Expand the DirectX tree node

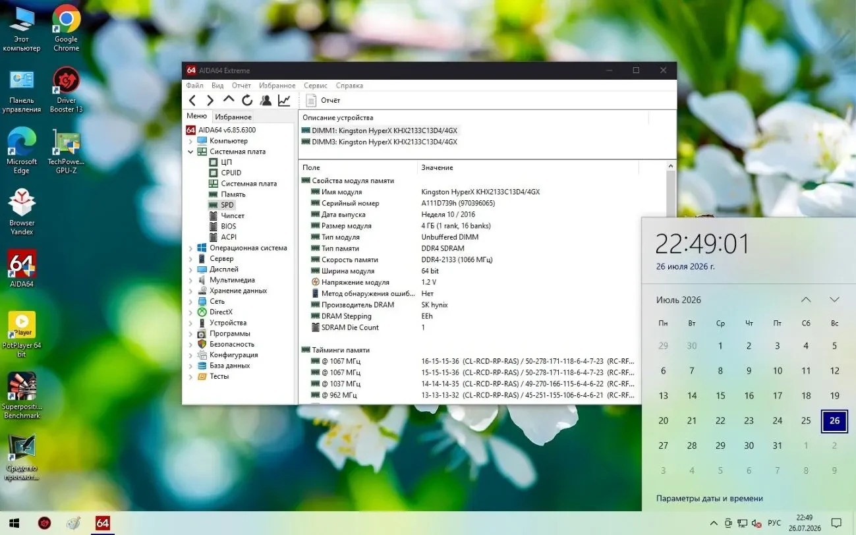tap(191, 312)
